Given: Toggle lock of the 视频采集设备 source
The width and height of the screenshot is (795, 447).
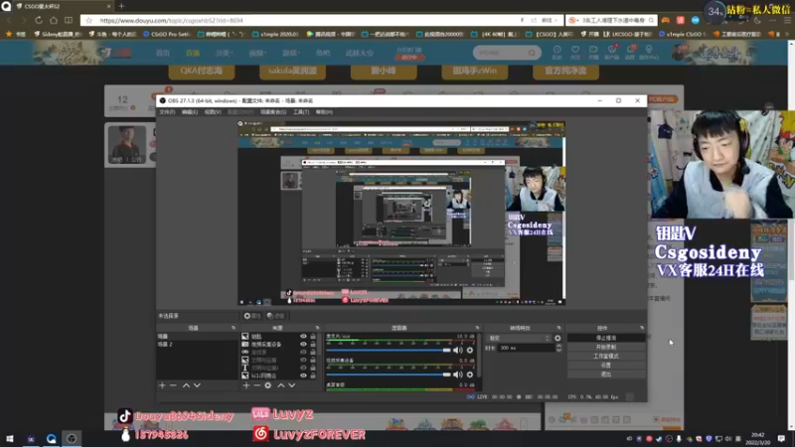Looking at the screenshot, I should click(x=313, y=344).
